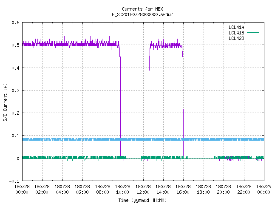The image size is (272, 204).
Task: Click the 02:00 x-axis time label
Action: tap(42, 192)
